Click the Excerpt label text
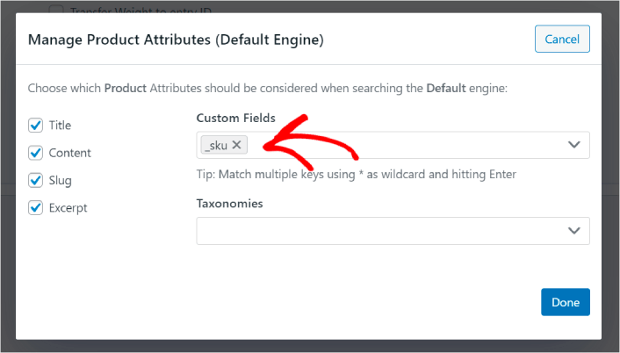Viewport: 620px width, 353px height. (68, 208)
